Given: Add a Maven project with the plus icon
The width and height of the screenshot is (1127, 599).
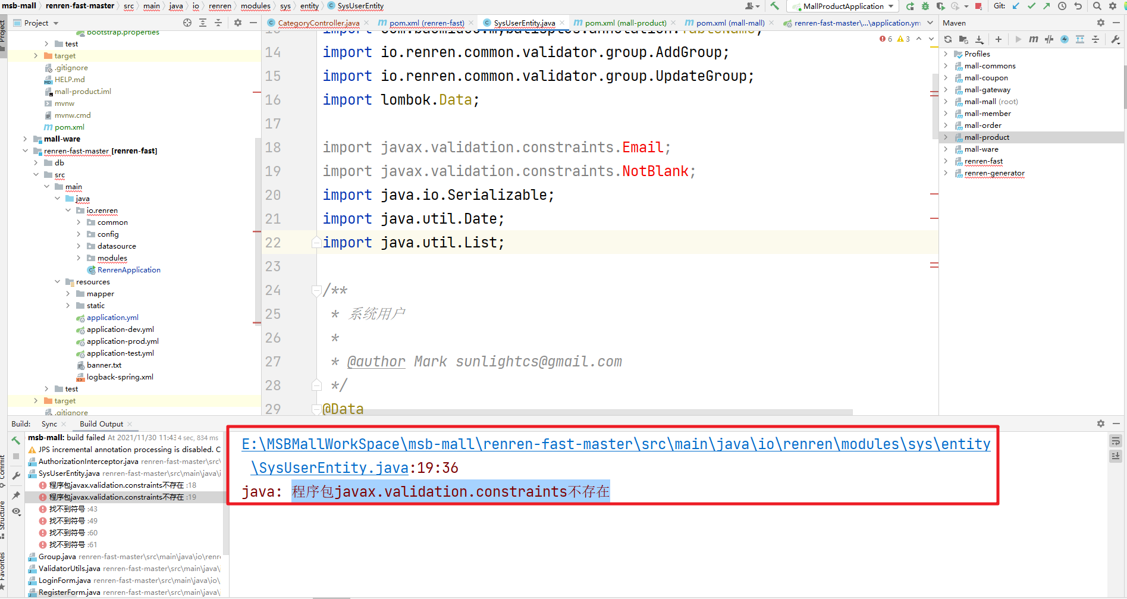Looking at the screenshot, I should (x=999, y=39).
